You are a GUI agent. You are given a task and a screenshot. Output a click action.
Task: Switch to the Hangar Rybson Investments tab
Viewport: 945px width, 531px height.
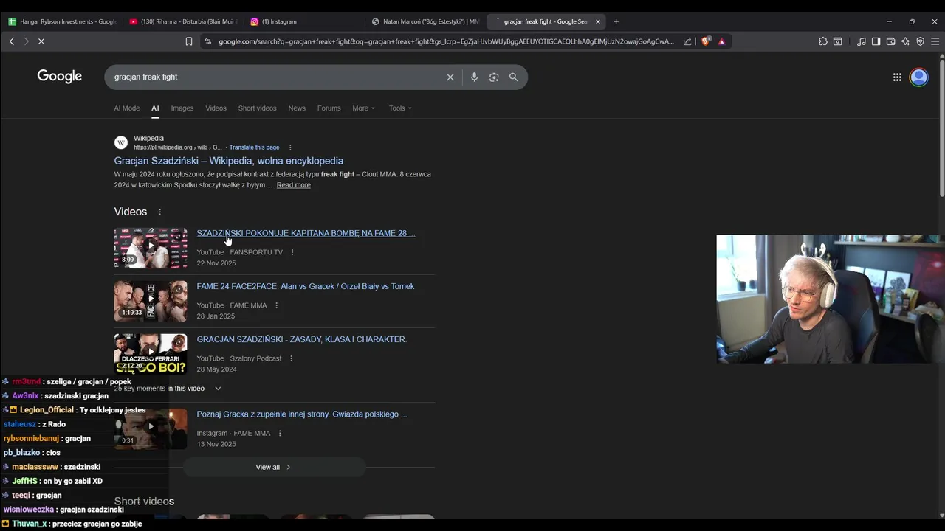point(62,21)
